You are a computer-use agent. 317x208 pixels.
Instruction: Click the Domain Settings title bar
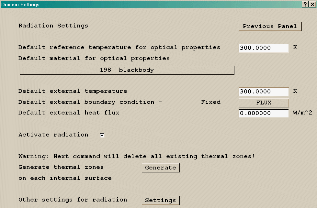click(x=130, y=5)
